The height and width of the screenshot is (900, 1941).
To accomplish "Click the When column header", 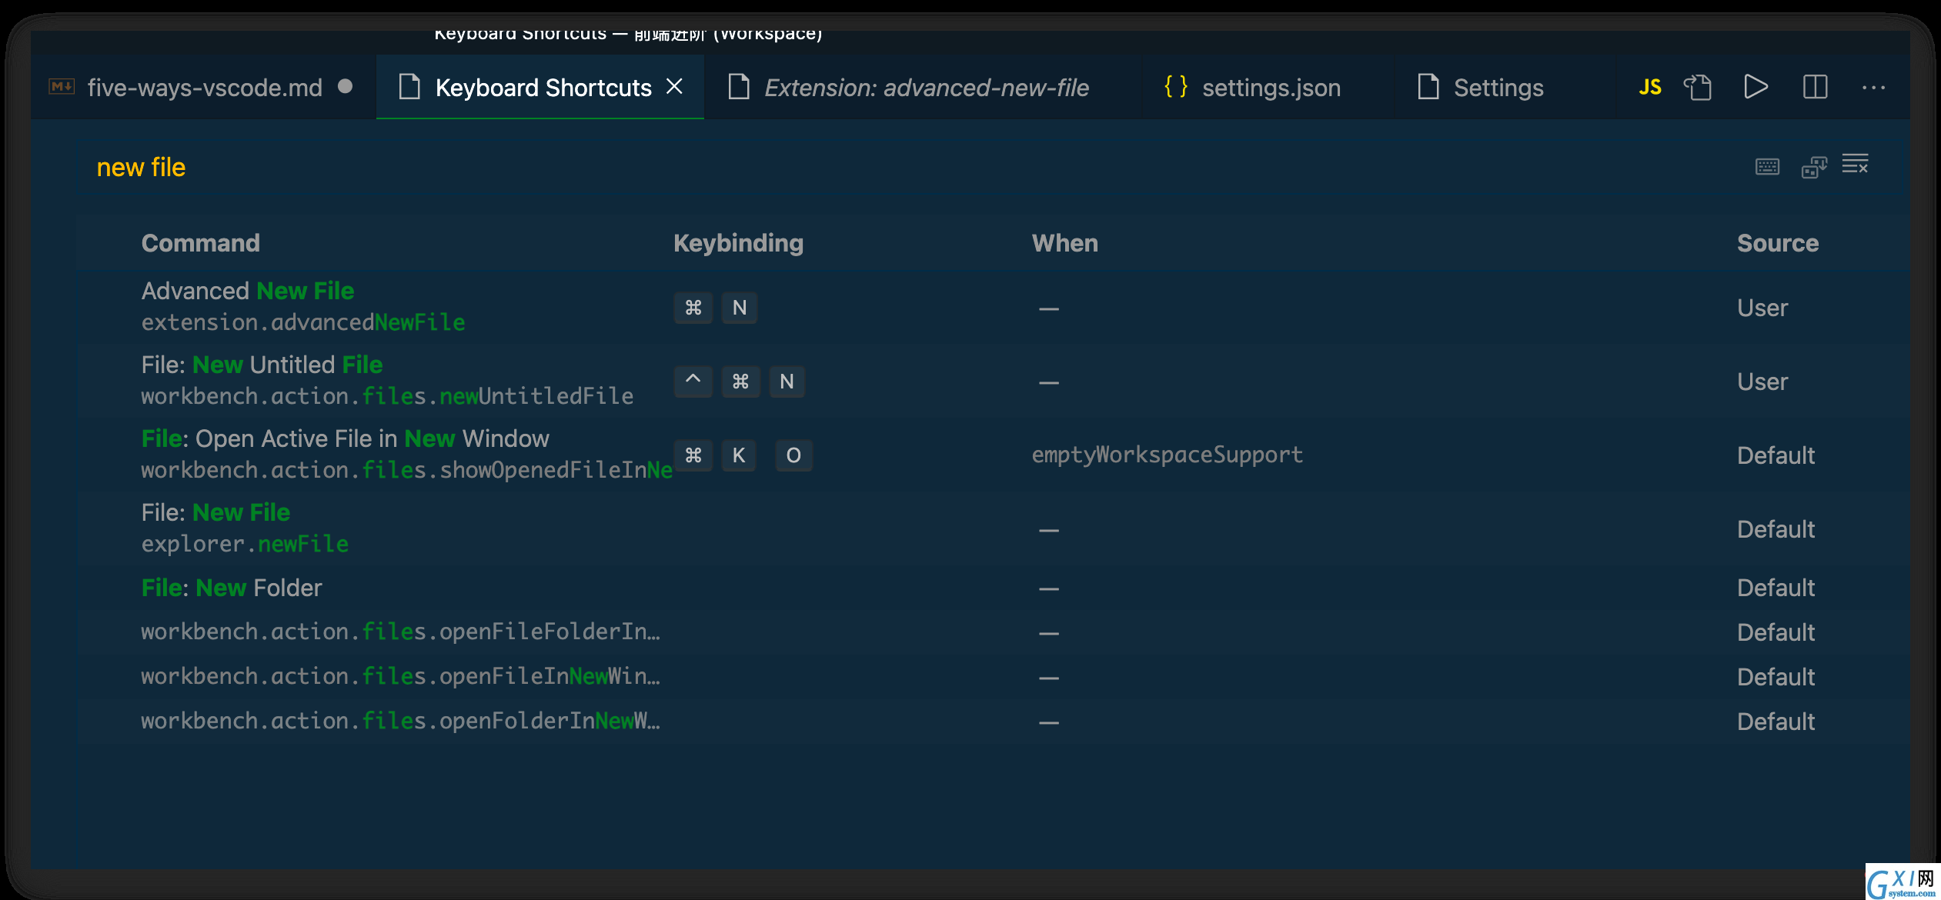I will (x=1064, y=243).
